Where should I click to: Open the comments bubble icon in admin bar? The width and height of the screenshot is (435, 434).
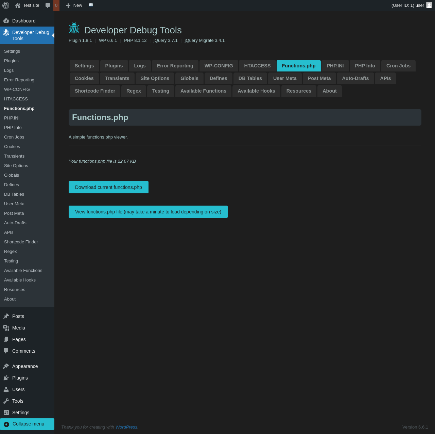pyautogui.click(x=48, y=5)
